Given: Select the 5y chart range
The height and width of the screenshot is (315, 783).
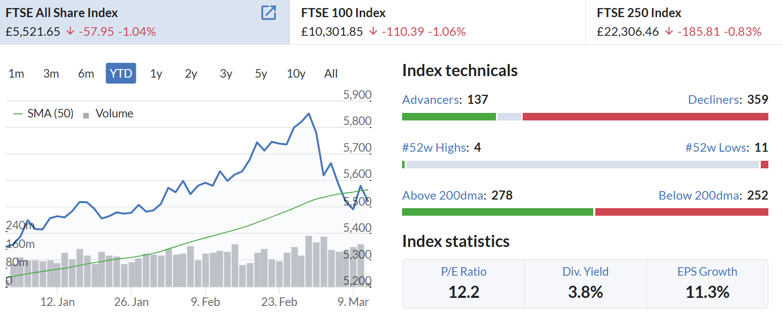Looking at the screenshot, I should [x=261, y=74].
